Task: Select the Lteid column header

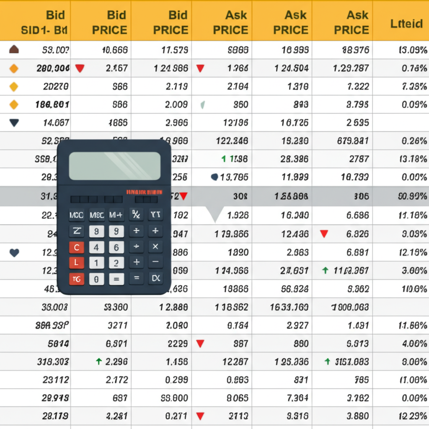Action: point(406,23)
